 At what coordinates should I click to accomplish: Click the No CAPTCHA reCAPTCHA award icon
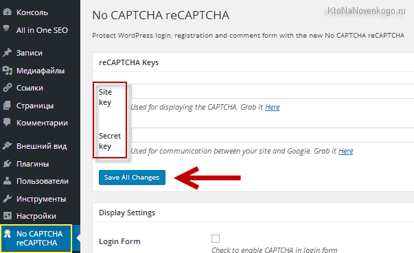(x=8, y=234)
